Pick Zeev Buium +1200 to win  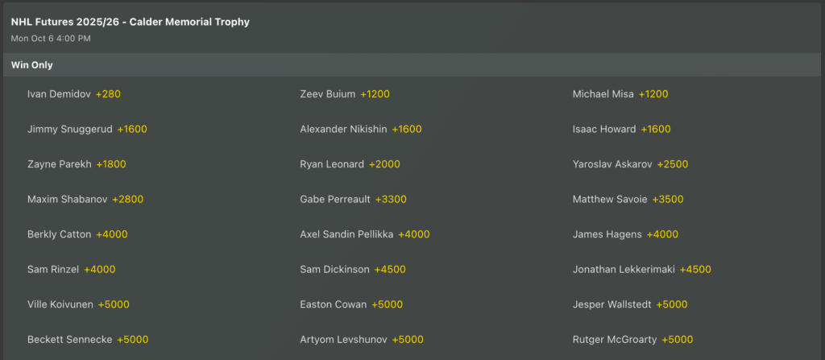tap(375, 94)
